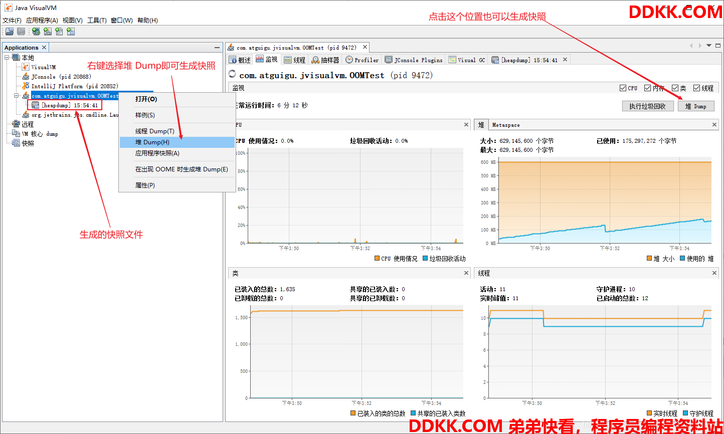The image size is (724, 434).
Task: Switch to the 抽样器 sampler tab
Action: (325, 60)
